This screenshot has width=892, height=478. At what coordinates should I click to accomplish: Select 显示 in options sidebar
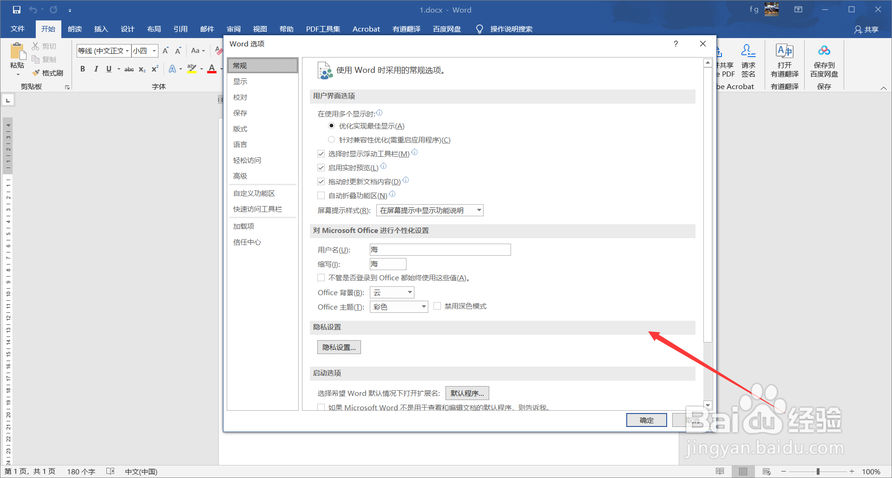[x=262, y=81]
